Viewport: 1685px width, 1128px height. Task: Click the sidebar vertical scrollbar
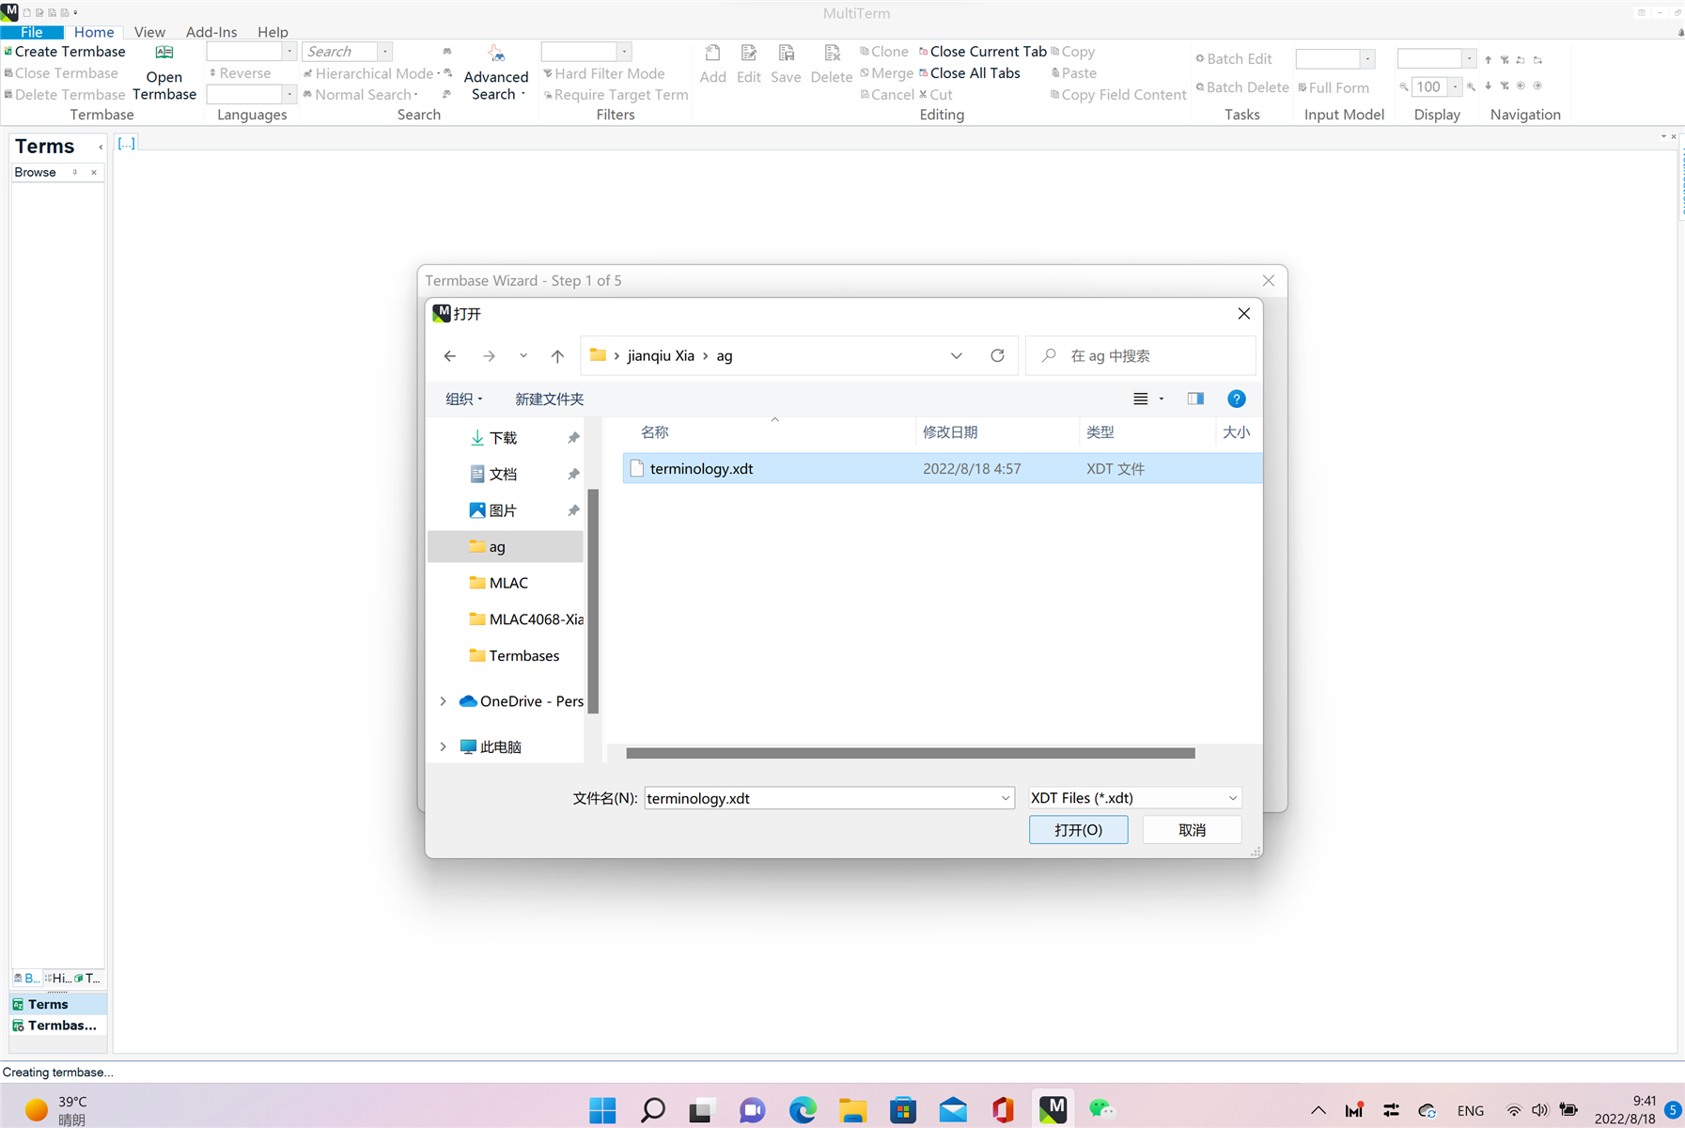(x=593, y=602)
